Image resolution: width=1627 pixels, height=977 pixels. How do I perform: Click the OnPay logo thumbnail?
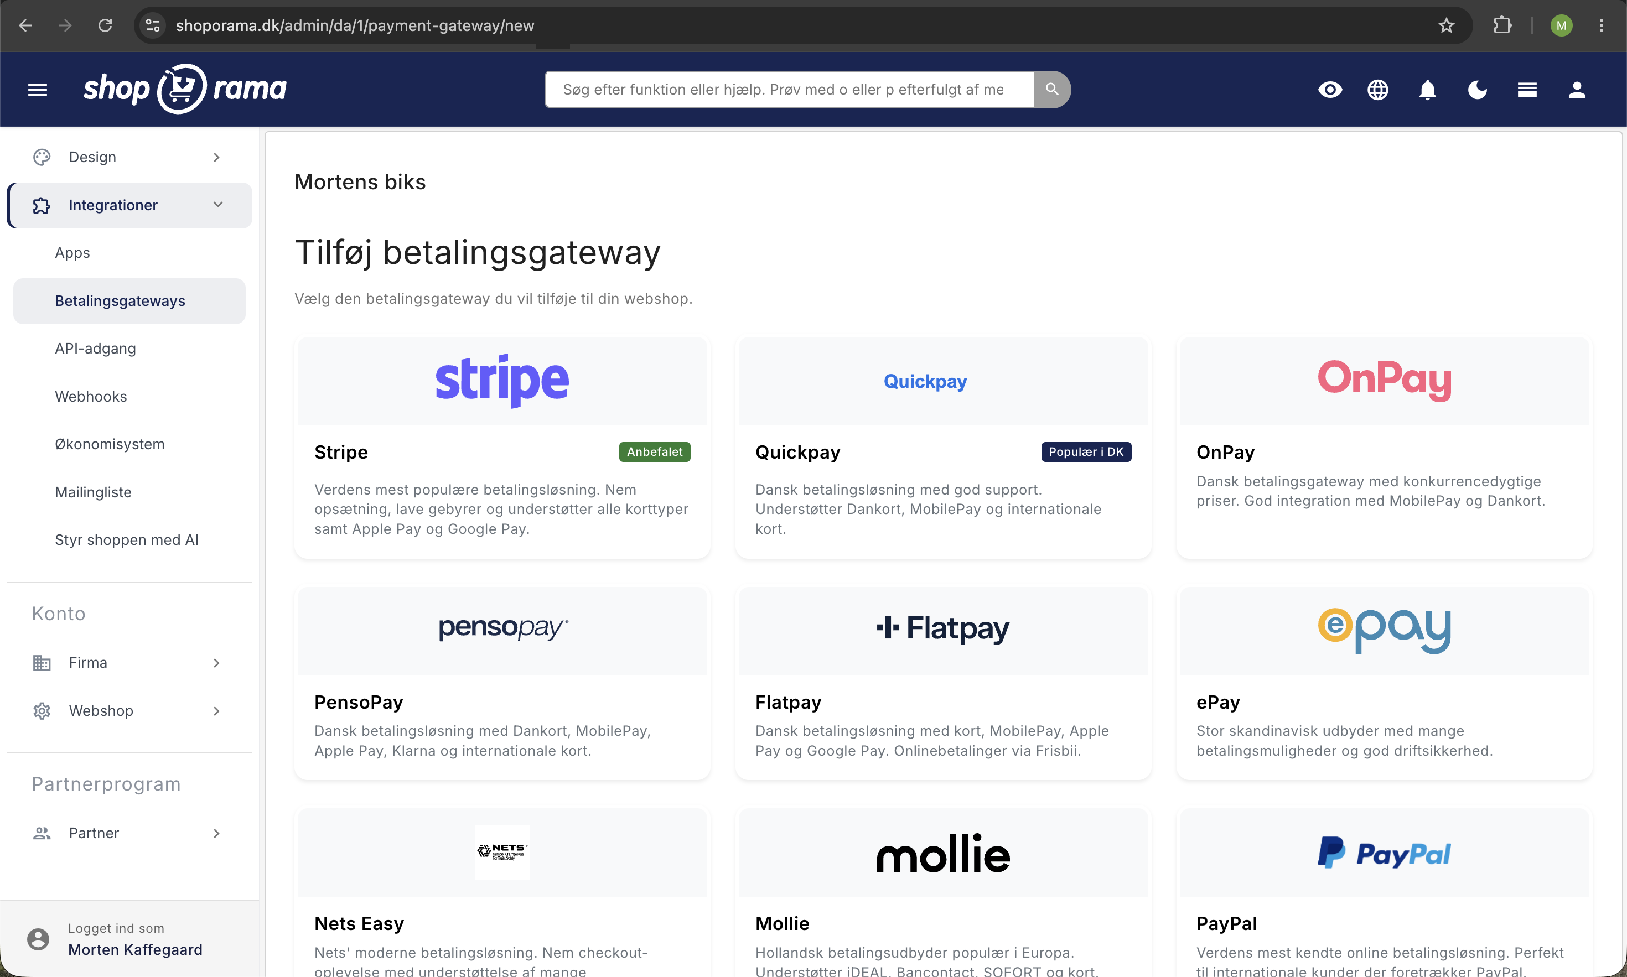[x=1384, y=381]
